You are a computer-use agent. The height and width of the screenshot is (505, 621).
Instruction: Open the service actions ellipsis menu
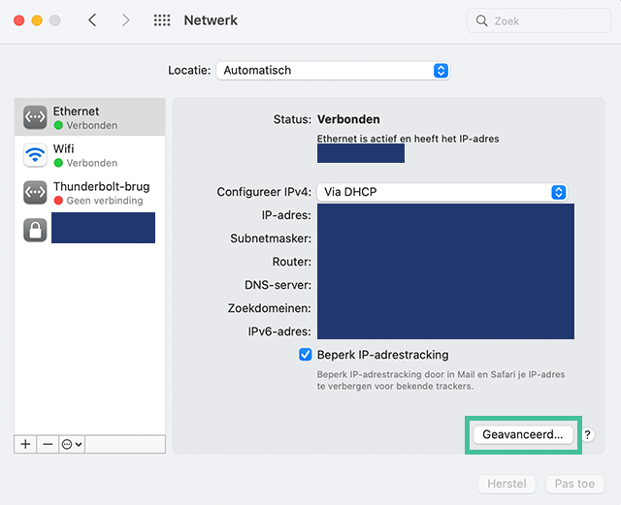pos(72,445)
